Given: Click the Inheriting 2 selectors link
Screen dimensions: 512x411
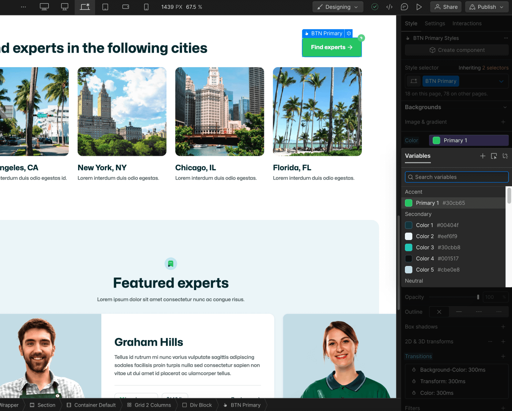Looking at the screenshot, I should pyautogui.click(x=483, y=68).
